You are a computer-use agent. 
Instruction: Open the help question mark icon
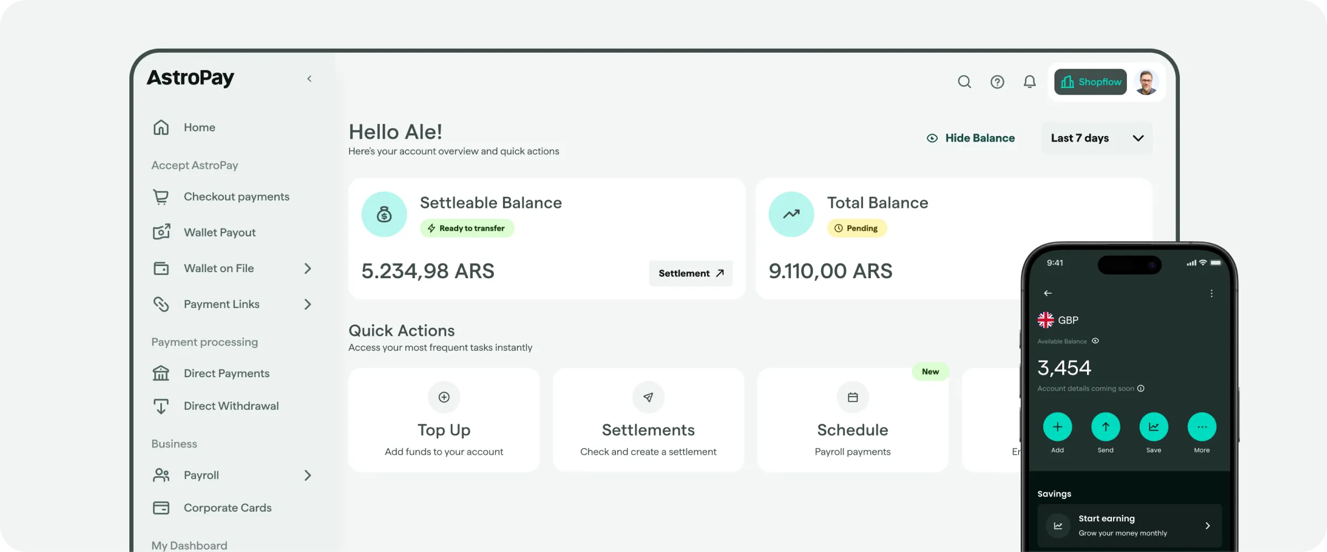997,82
